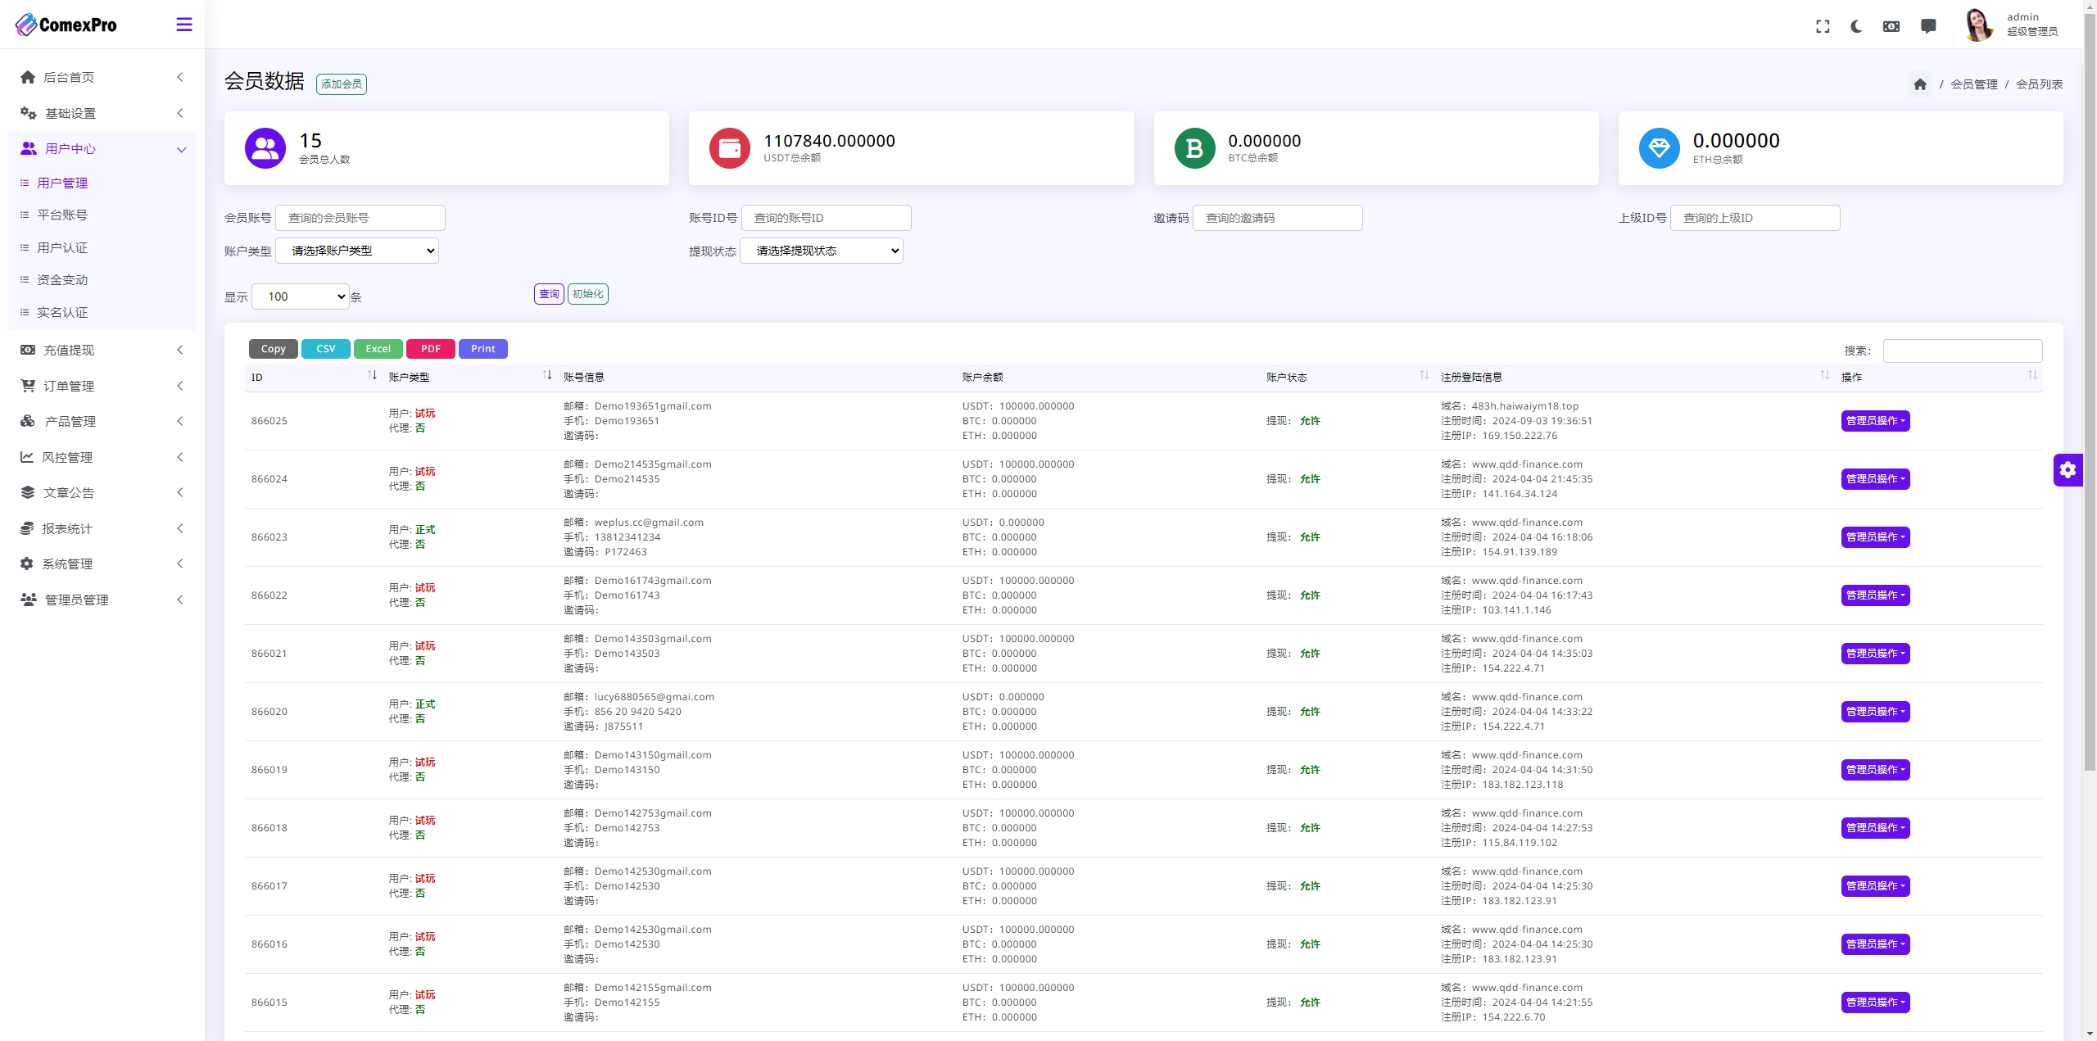
Task: Click the recharge/withdrawal icon in sidebar
Action: point(28,349)
